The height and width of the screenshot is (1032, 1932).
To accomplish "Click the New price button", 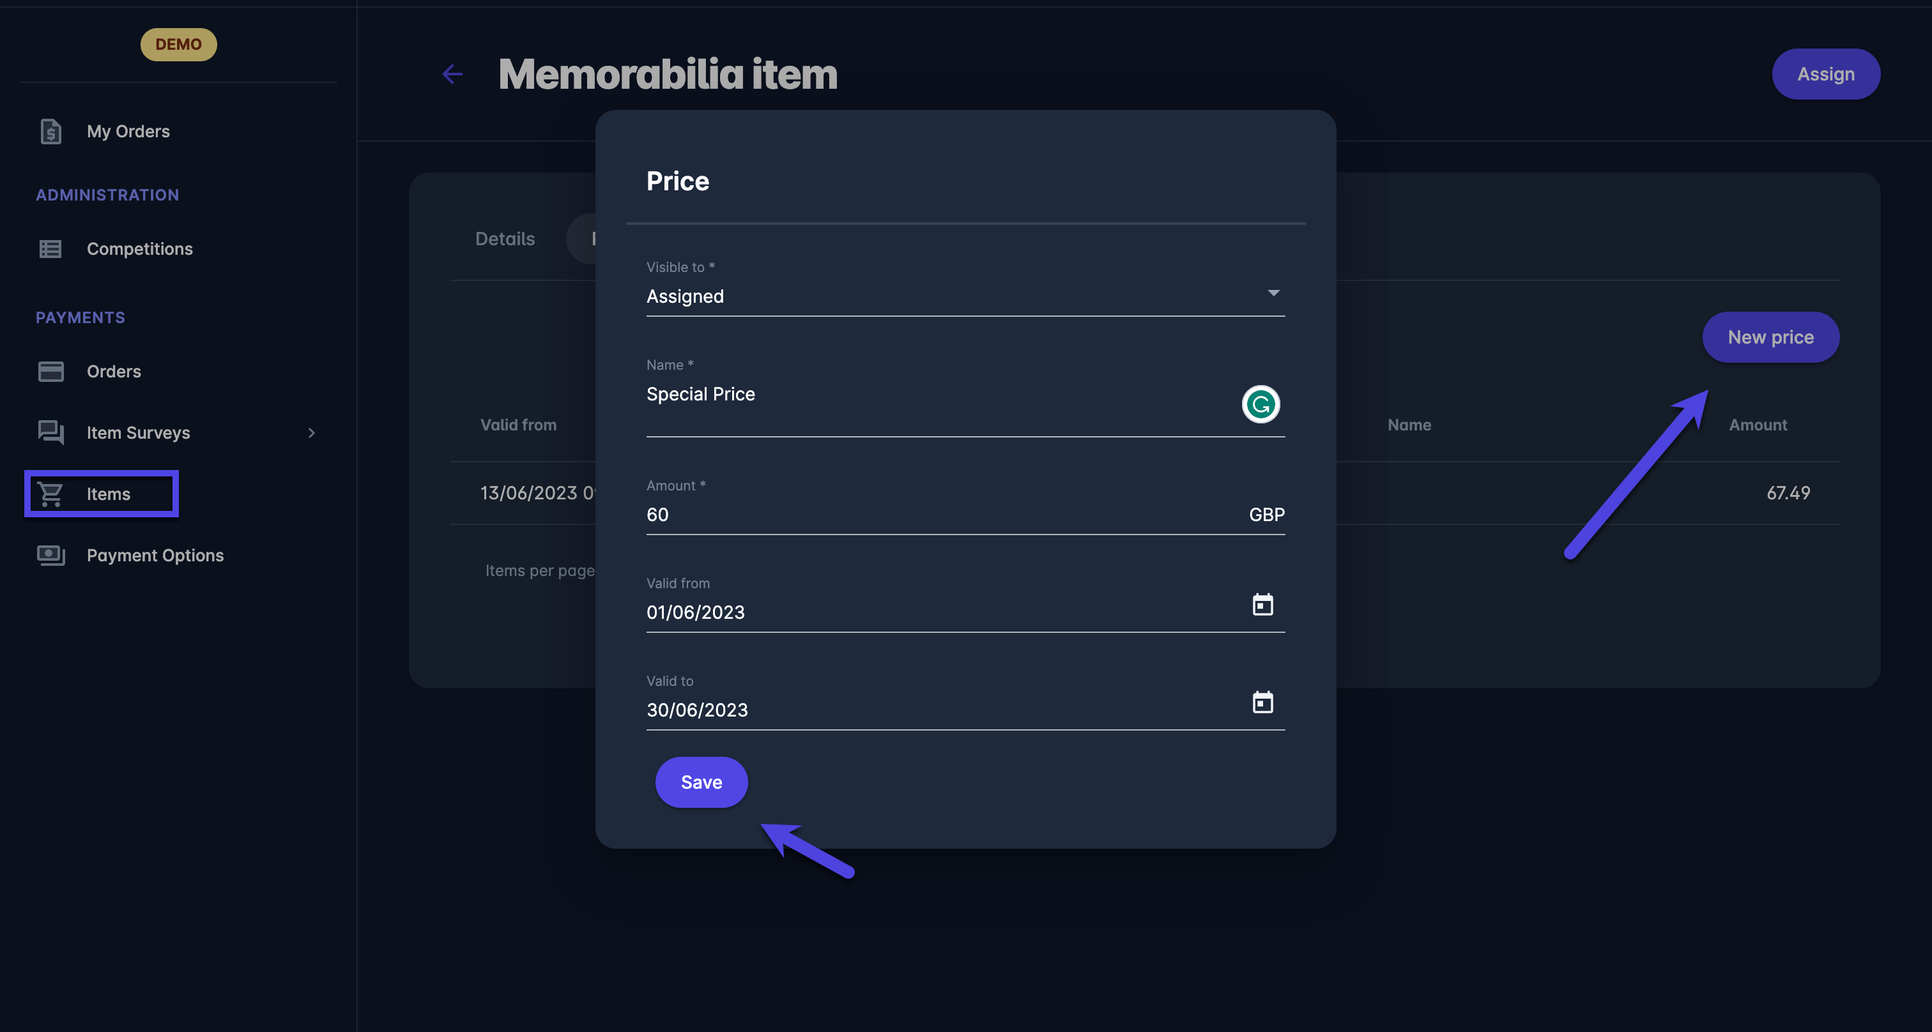I will click(1770, 337).
